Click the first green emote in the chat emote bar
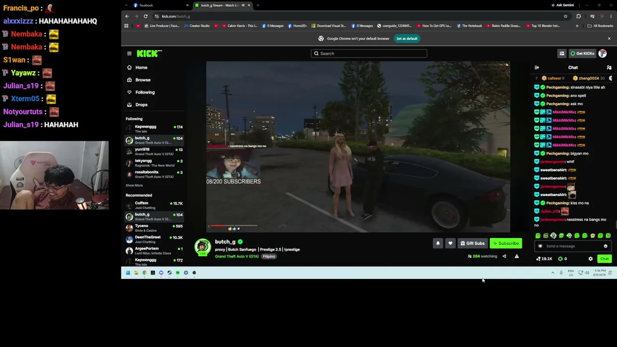 (x=538, y=236)
